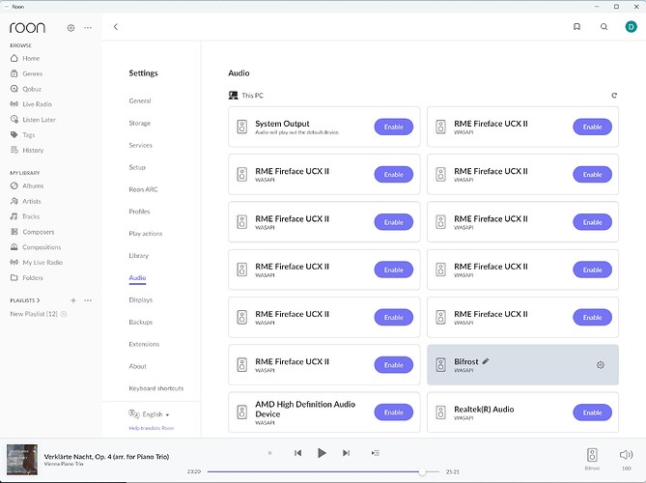
Task: Expand the Playlists section chevron
Action: tap(38, 300)
